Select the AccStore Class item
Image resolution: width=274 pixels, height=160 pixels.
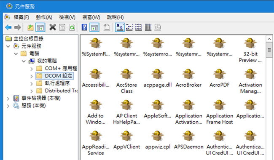click(x=126, y=81)
